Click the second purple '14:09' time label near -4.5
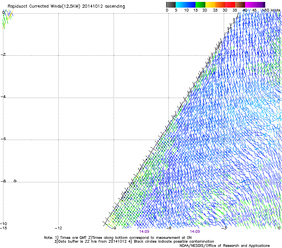Viewport: 282px width, 248px height. coord(195,232)
